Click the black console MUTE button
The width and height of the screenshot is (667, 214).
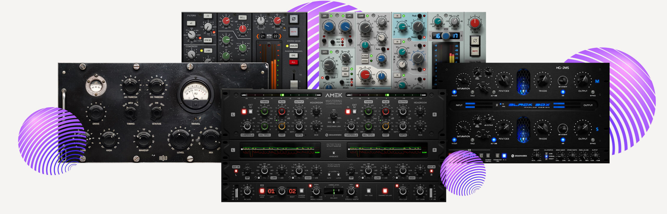click(294, 32)
